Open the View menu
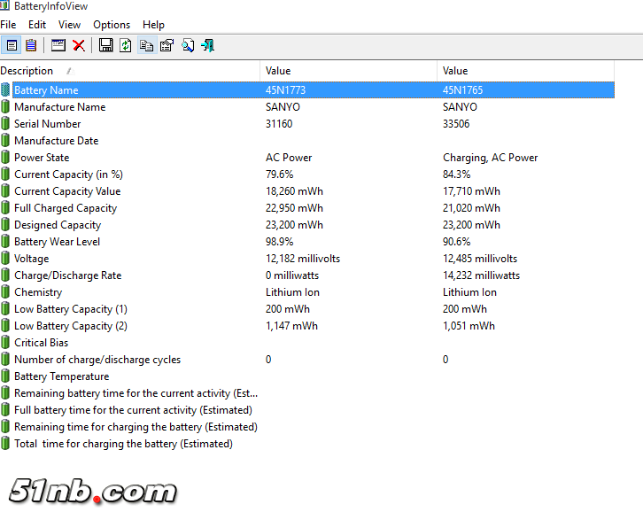The height and width of the screenshot is (512, 643). (x=69, y=25)
